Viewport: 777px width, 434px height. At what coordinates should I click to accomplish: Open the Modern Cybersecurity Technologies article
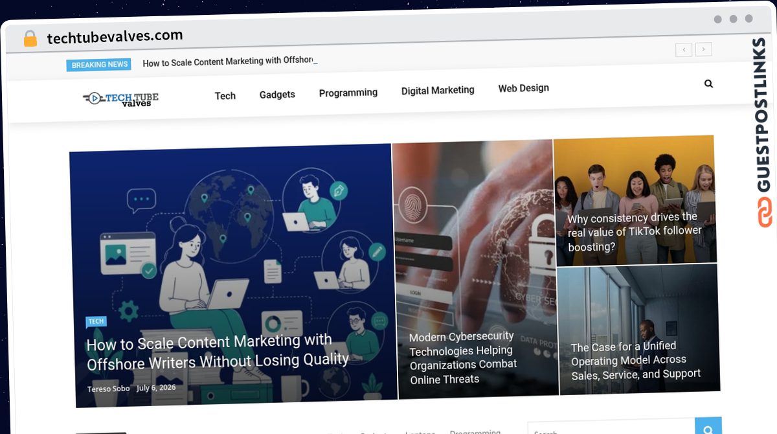[463, 358]
